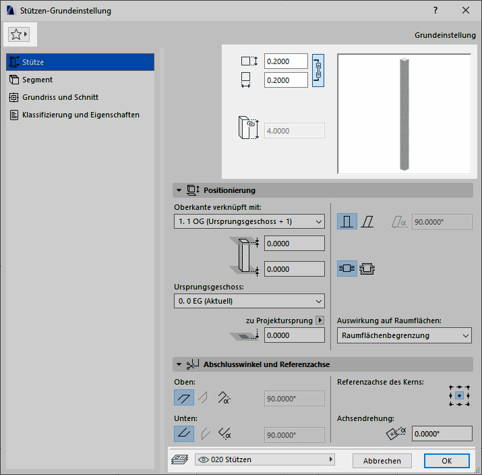Open the 020 Stützen layer dropdown
Image resolution: width=482 pixels, height=475 pixels.
pos(265,459)
